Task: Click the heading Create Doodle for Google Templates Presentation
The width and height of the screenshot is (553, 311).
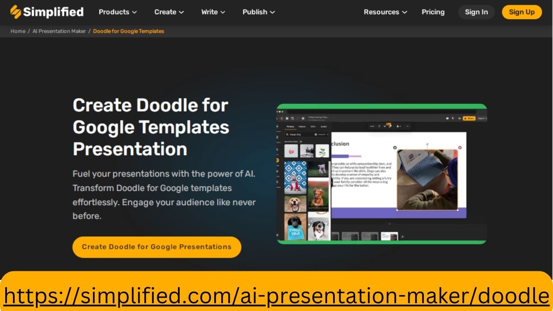Action: coord(151,127)
